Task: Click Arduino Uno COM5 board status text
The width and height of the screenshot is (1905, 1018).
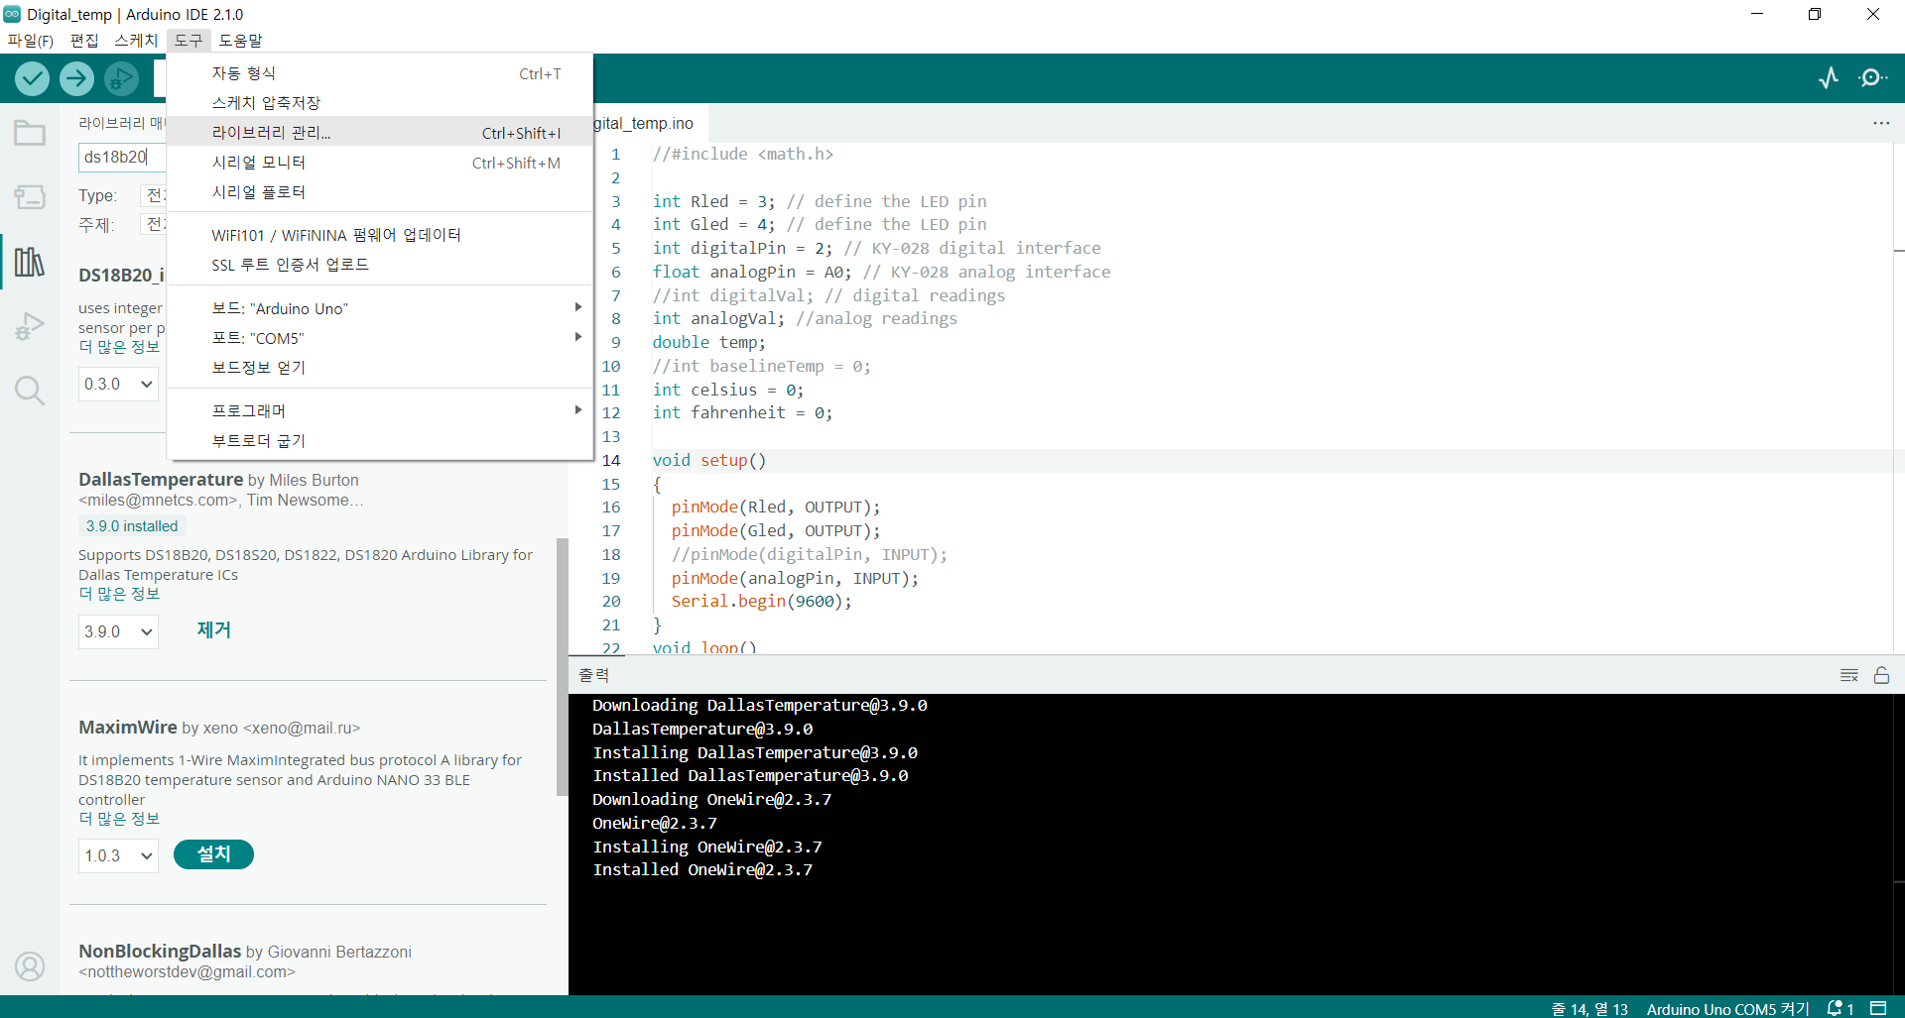Action: 1727,1008
